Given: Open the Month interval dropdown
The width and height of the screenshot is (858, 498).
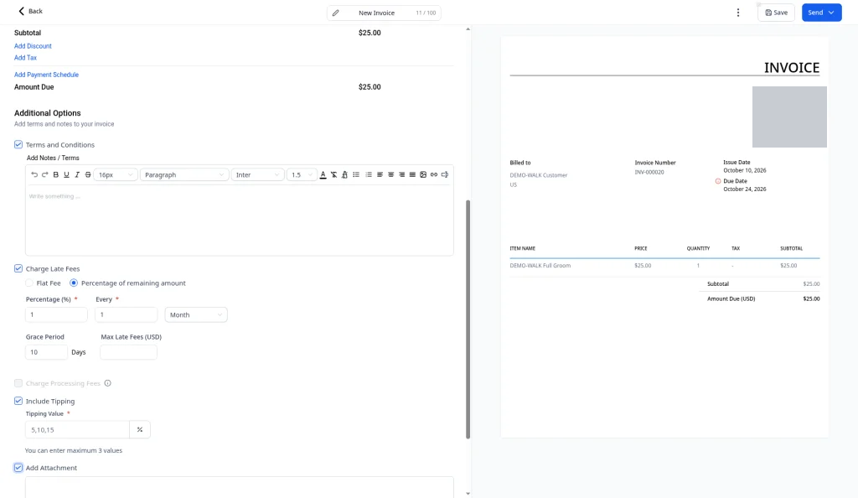Looking at the screenshot, I should pos(196,314).
